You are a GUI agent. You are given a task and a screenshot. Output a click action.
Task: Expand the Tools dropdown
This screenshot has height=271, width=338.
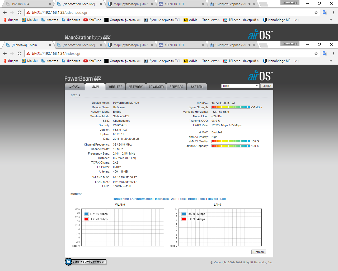coord(240,86)
